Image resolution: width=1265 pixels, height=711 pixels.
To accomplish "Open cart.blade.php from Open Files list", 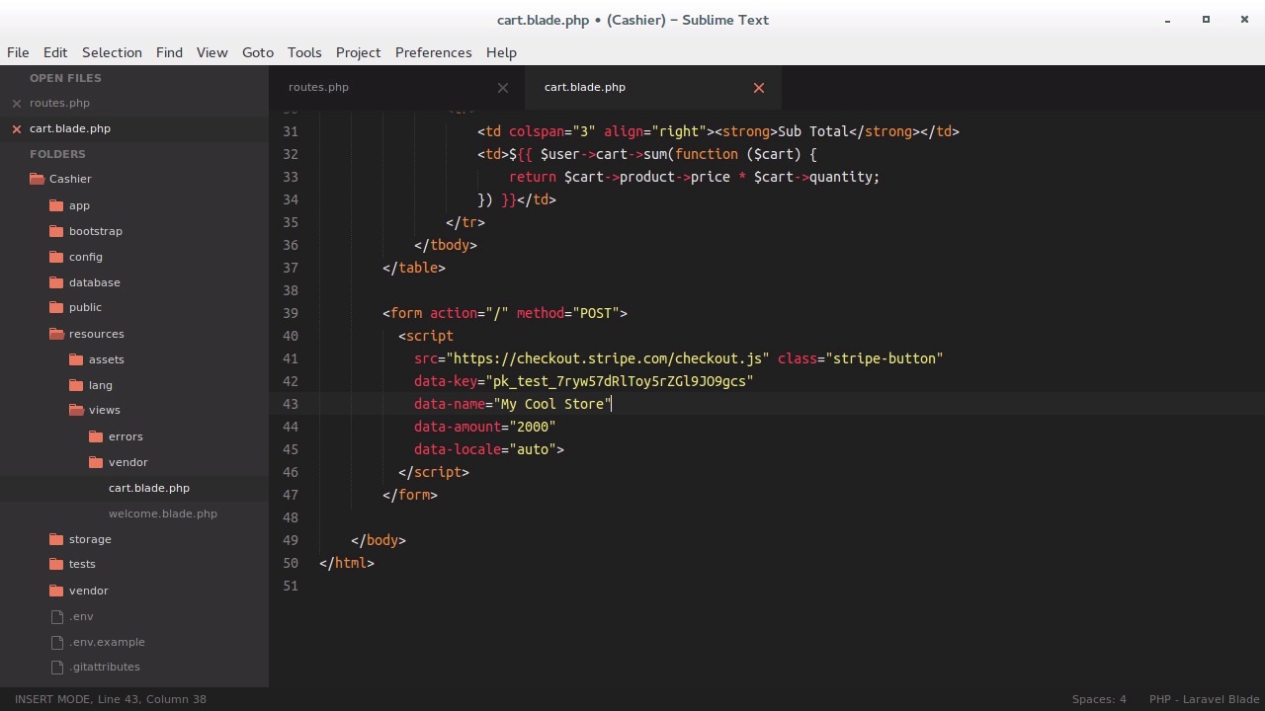I will pos(70,128).
